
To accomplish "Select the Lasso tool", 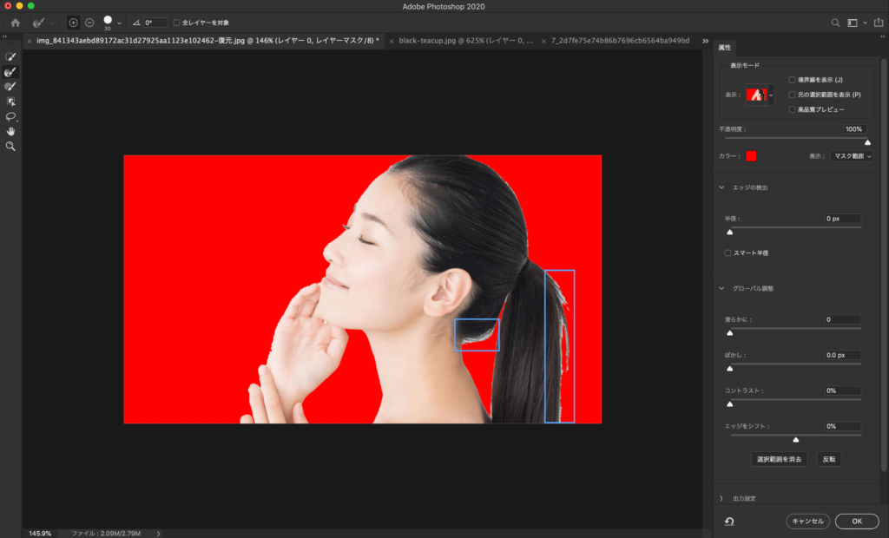I will pos(10,117).
